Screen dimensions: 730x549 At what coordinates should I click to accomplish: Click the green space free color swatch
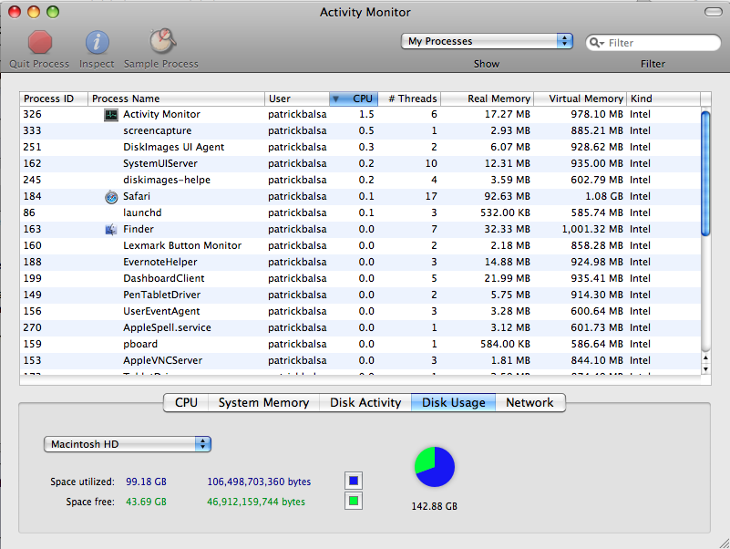click(x=354, y=501)
